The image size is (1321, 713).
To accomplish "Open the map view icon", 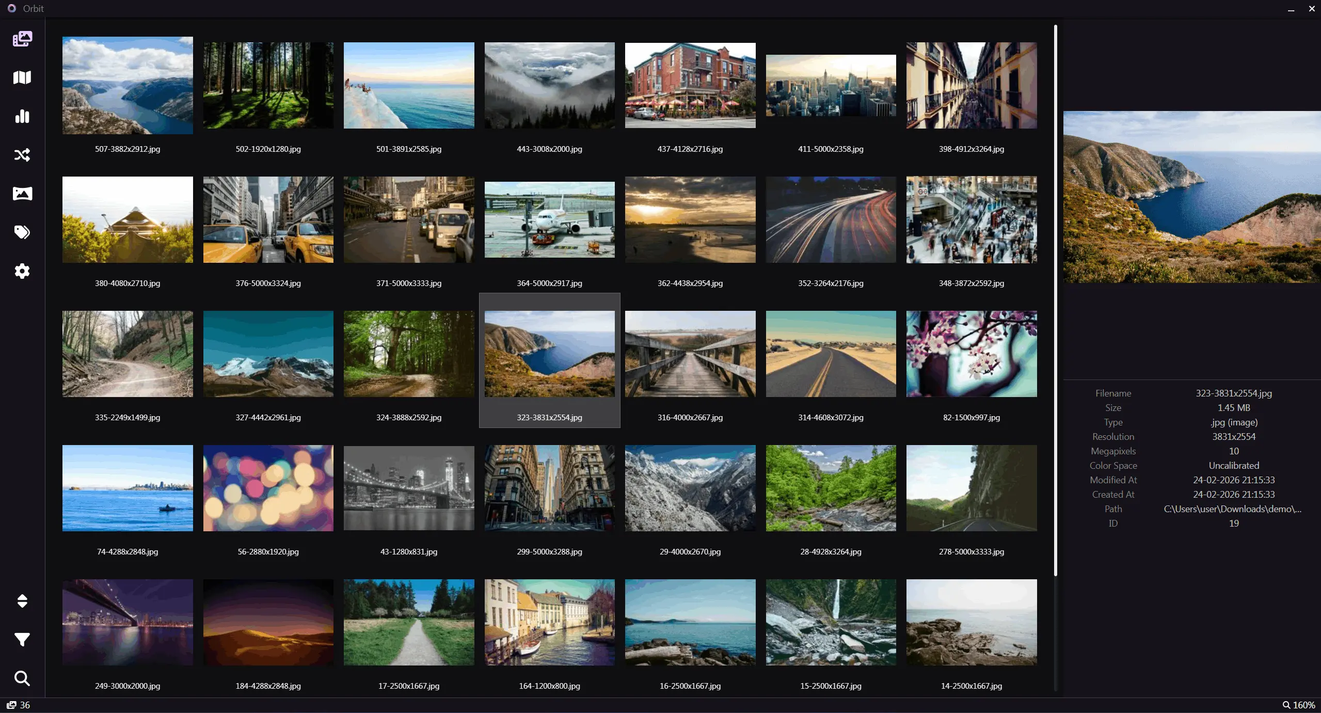I will 22,77.
